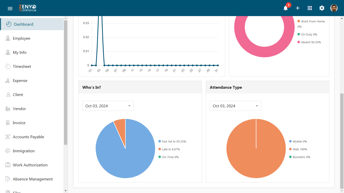Click the pink Absent donut ring
This screenshot has width=344, height=193.
point(264,52)
